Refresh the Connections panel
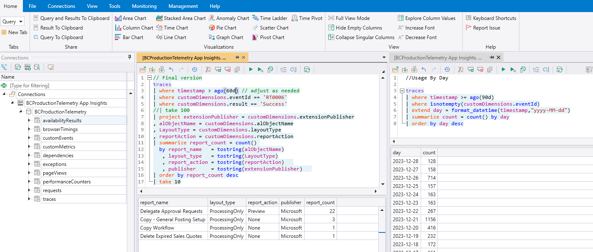The height and width of the screenshot is (252, 593). (x=18, y=67)
